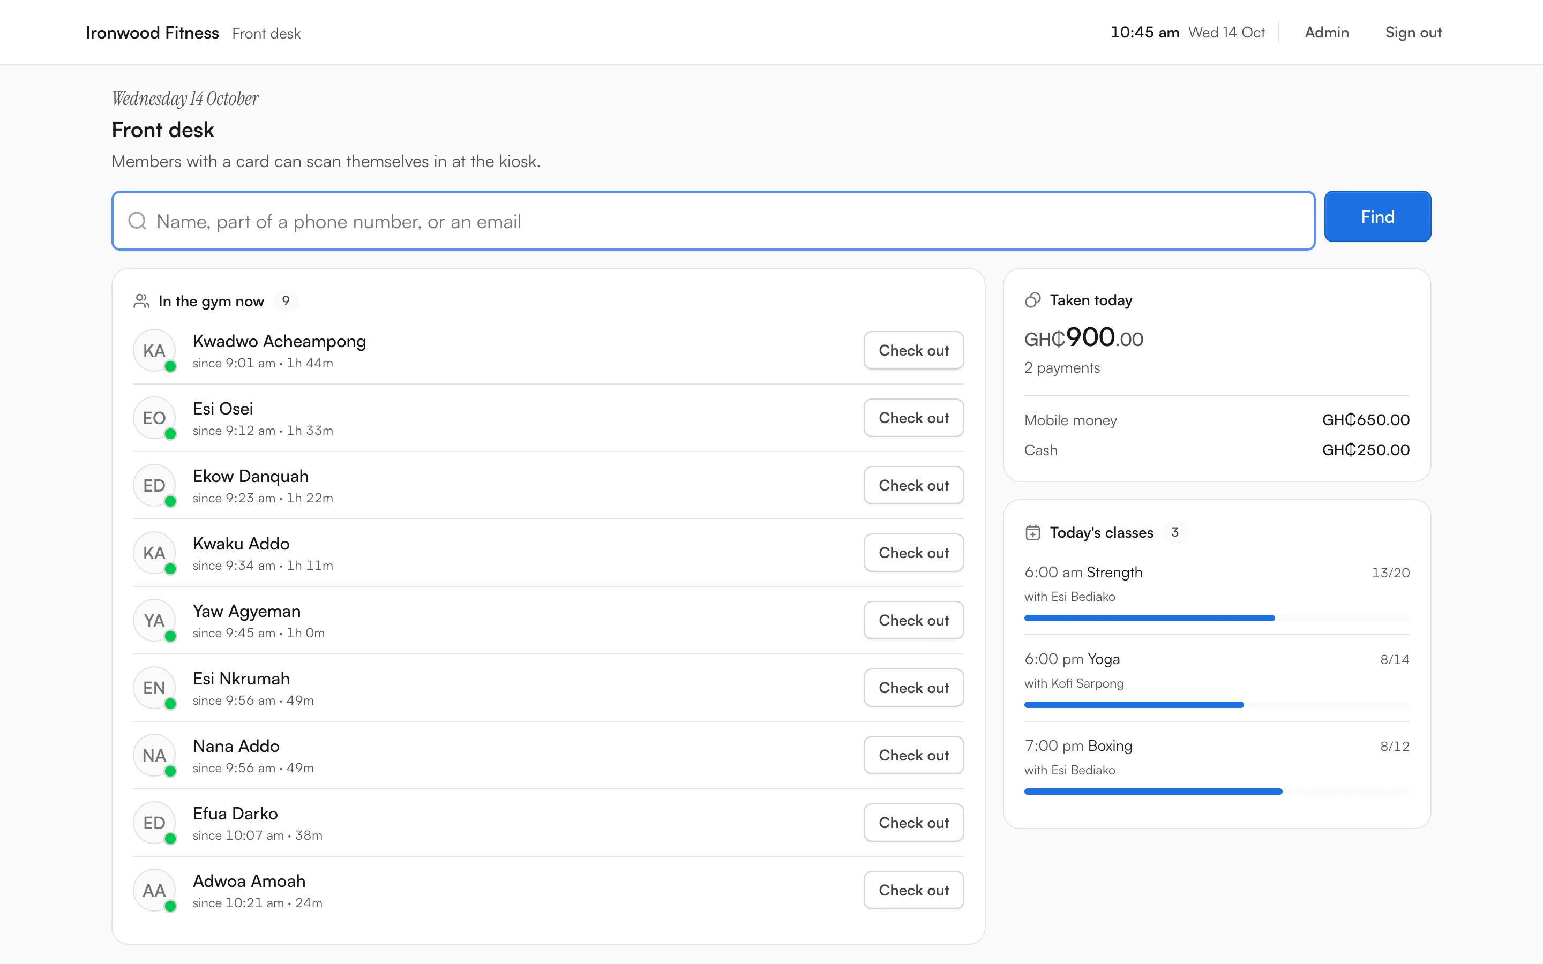Check out Kwaku Addo
Screen dimensions: 1543x964
913,553
